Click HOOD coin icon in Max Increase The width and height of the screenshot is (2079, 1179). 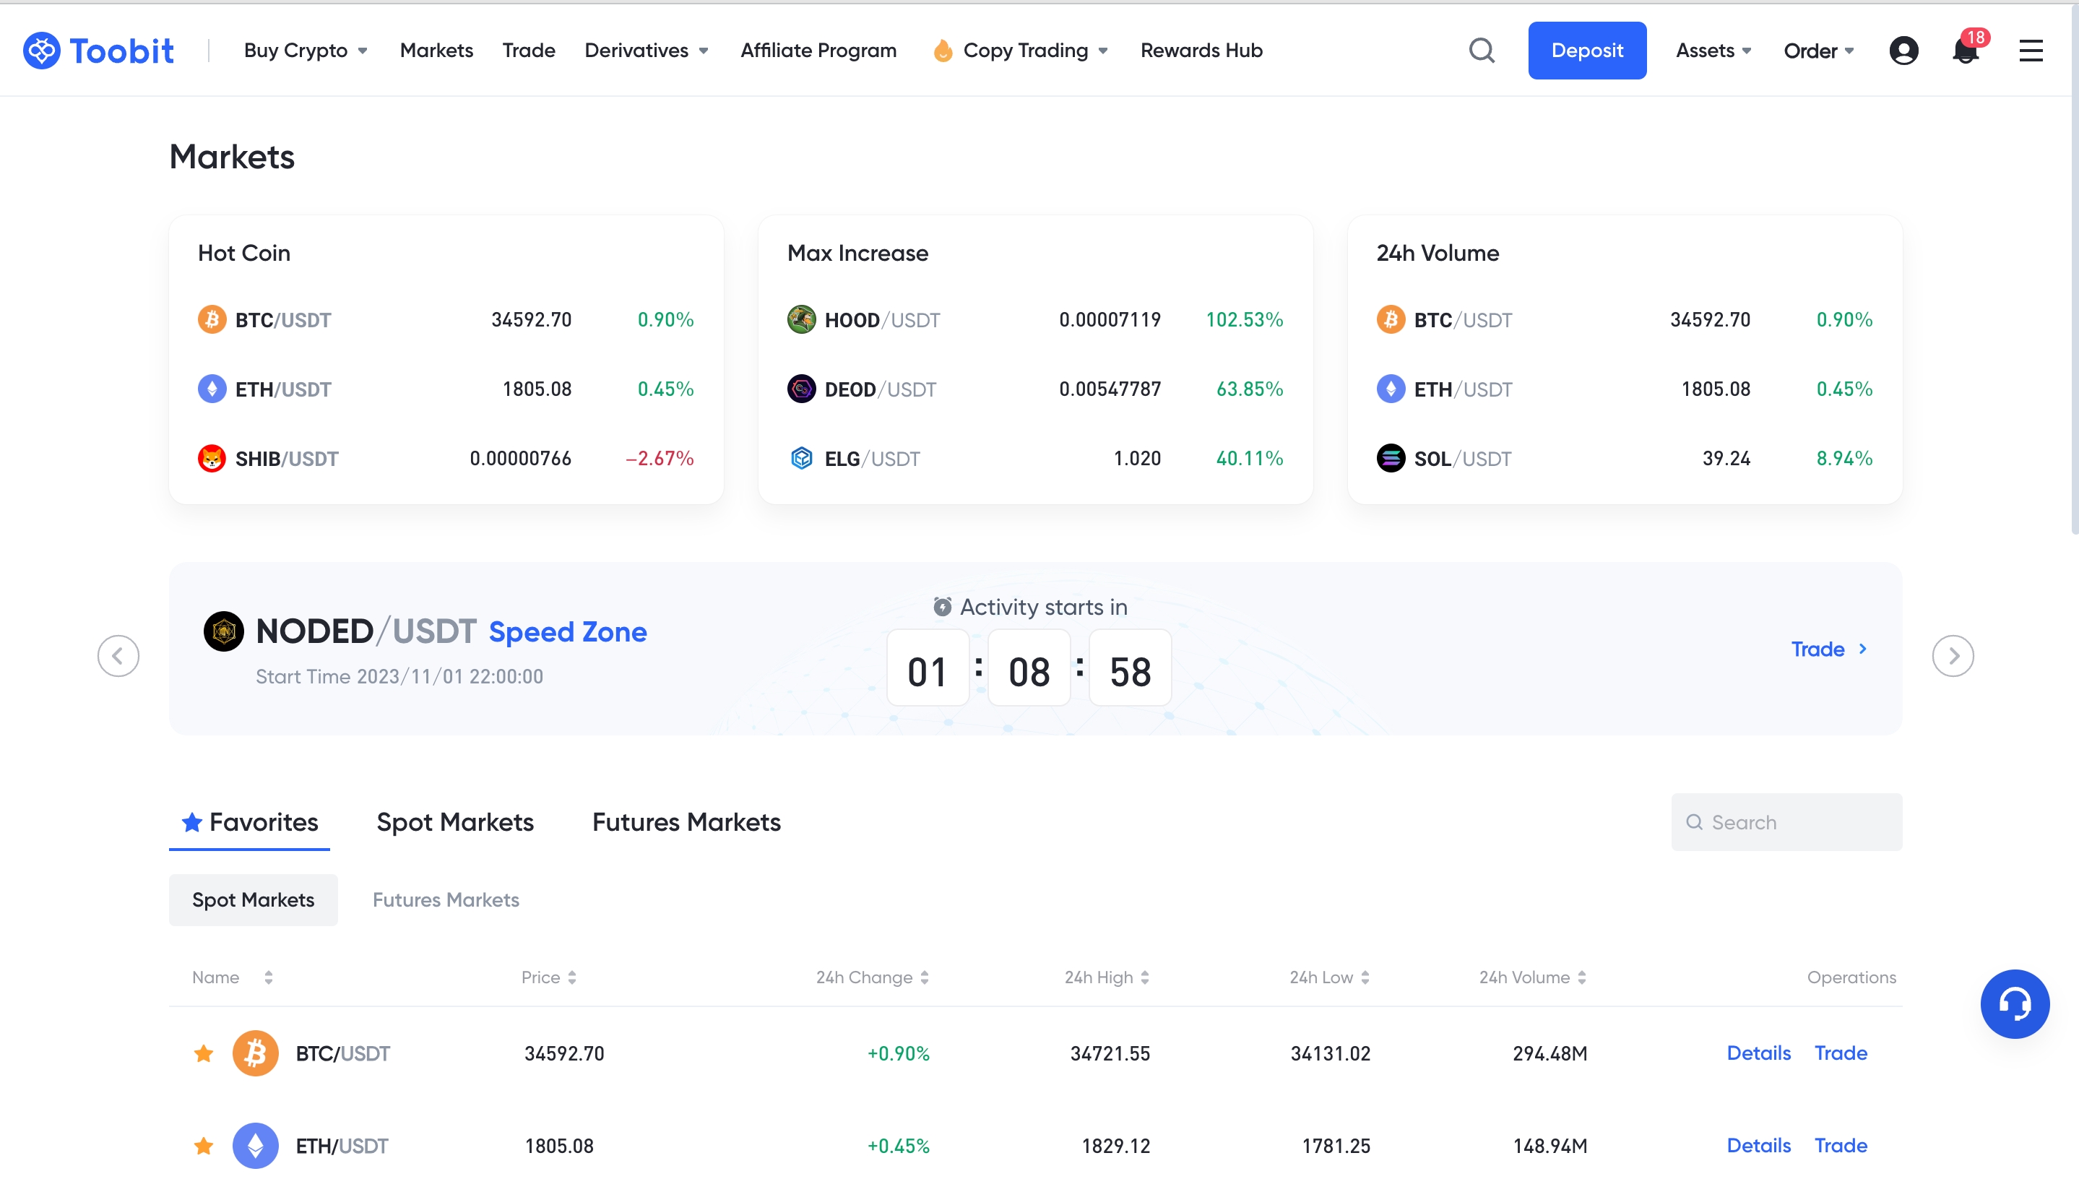[802, 319]
